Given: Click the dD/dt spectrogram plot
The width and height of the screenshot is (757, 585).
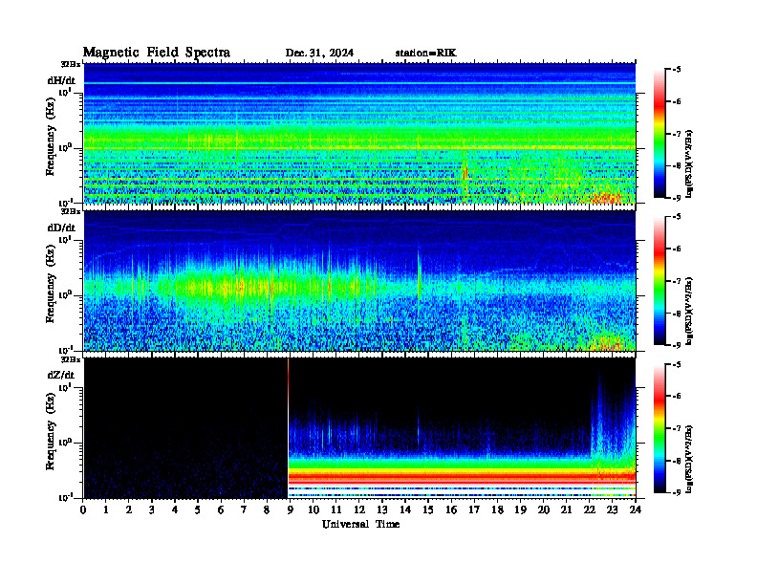Looking at the screenshot, I should (359, 280).
